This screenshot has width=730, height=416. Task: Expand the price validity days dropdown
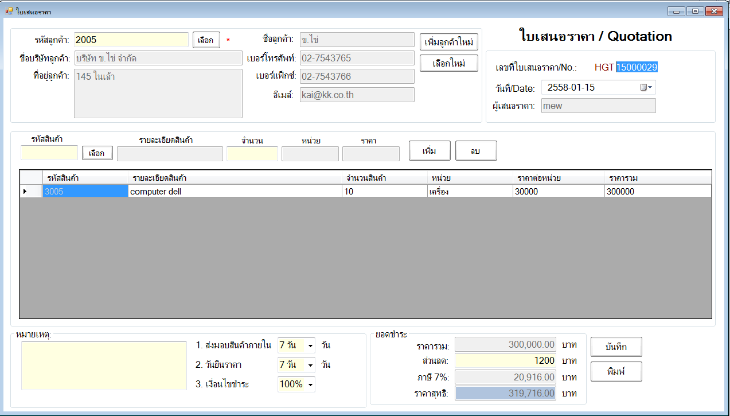click(310, 365)
